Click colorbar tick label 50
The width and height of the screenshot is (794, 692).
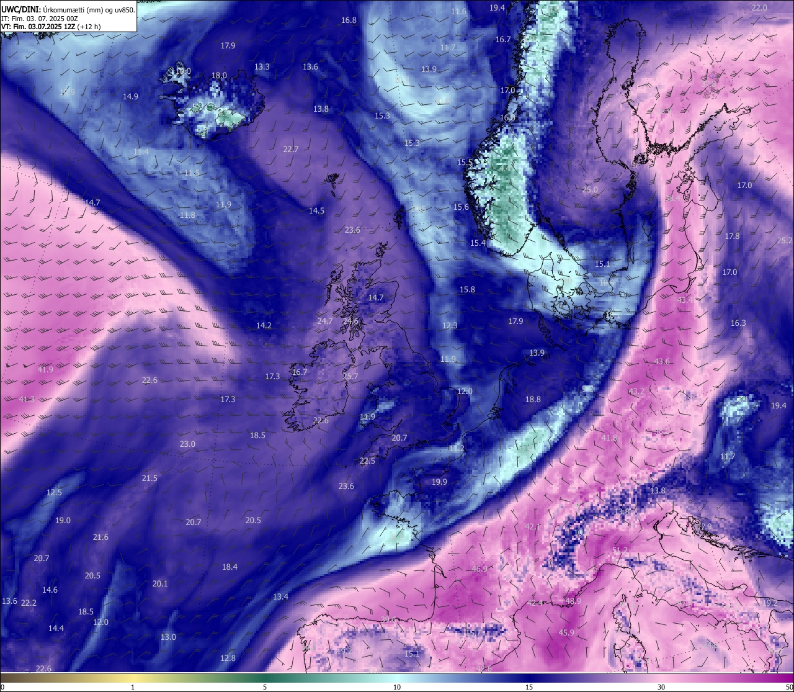click(789, 687)
